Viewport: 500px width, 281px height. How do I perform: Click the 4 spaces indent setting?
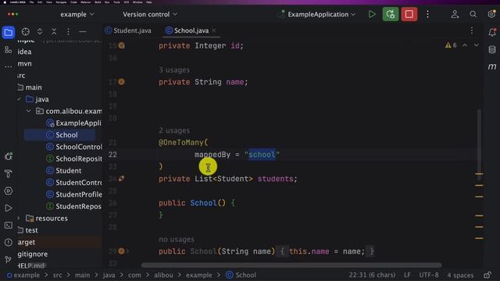click(x=460, y=275)
